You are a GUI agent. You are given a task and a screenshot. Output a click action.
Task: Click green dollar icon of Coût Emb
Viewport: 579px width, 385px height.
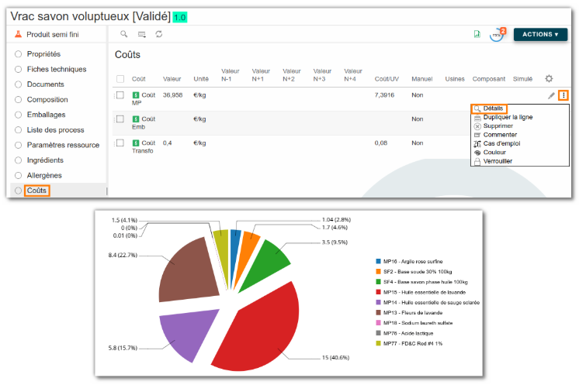136,119
